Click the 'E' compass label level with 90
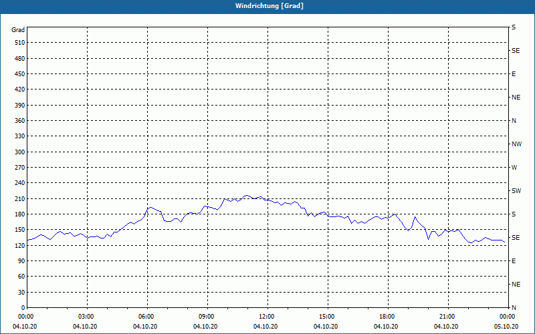Screen dimensions: 535x334 coord(514,261)
